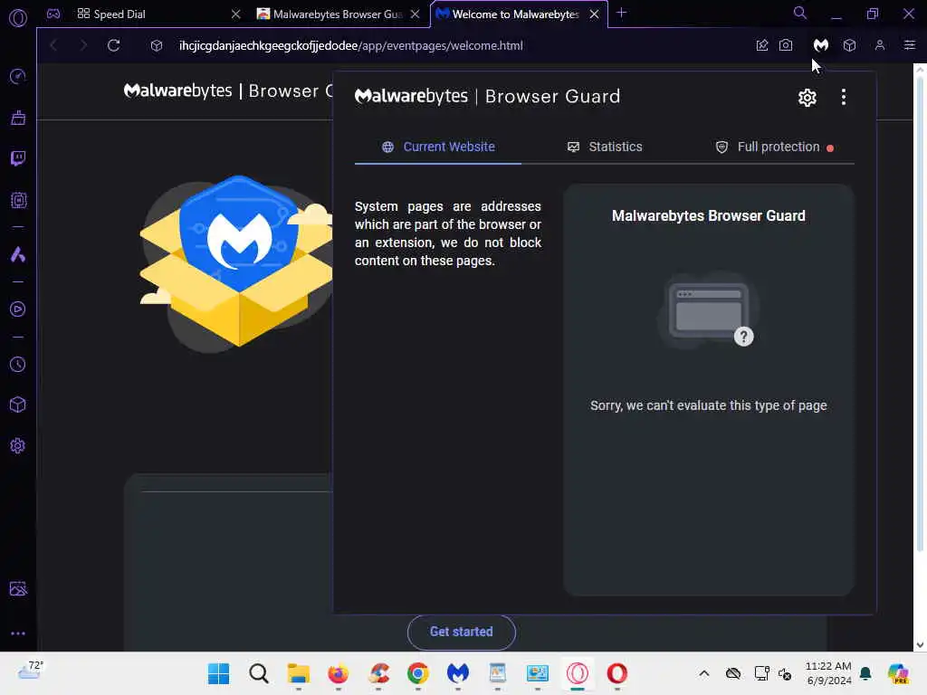927x695 pixels.
Task: Click the GX Corner gamepad icon
Action: [x=53, y=14]
